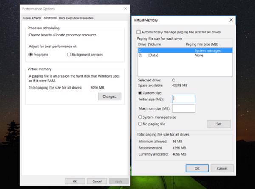Click the Initial size (MB) field

[x=183, y=99]
